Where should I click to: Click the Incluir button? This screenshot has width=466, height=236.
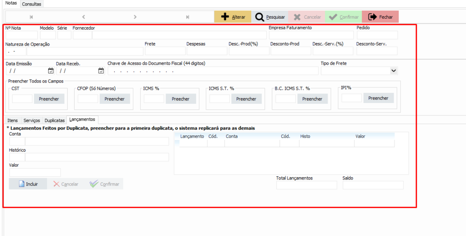coord(28,184)
